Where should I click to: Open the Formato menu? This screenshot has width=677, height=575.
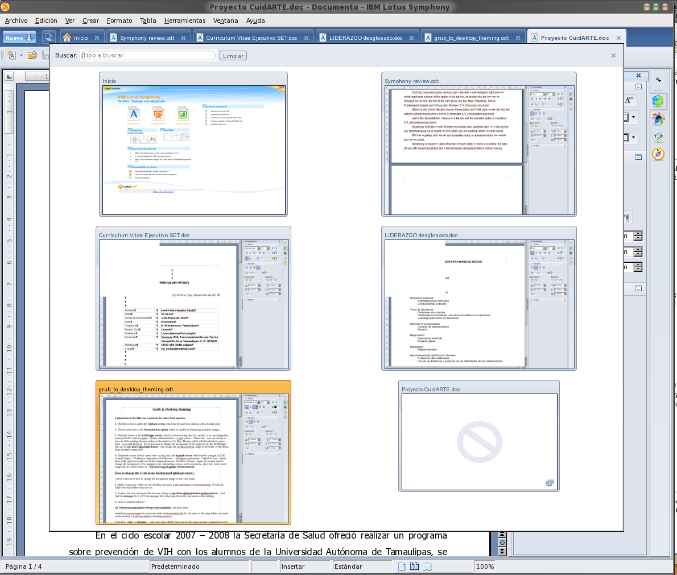(119, 20)
